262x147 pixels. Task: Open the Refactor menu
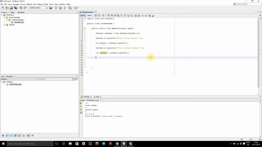click(29, 4)
